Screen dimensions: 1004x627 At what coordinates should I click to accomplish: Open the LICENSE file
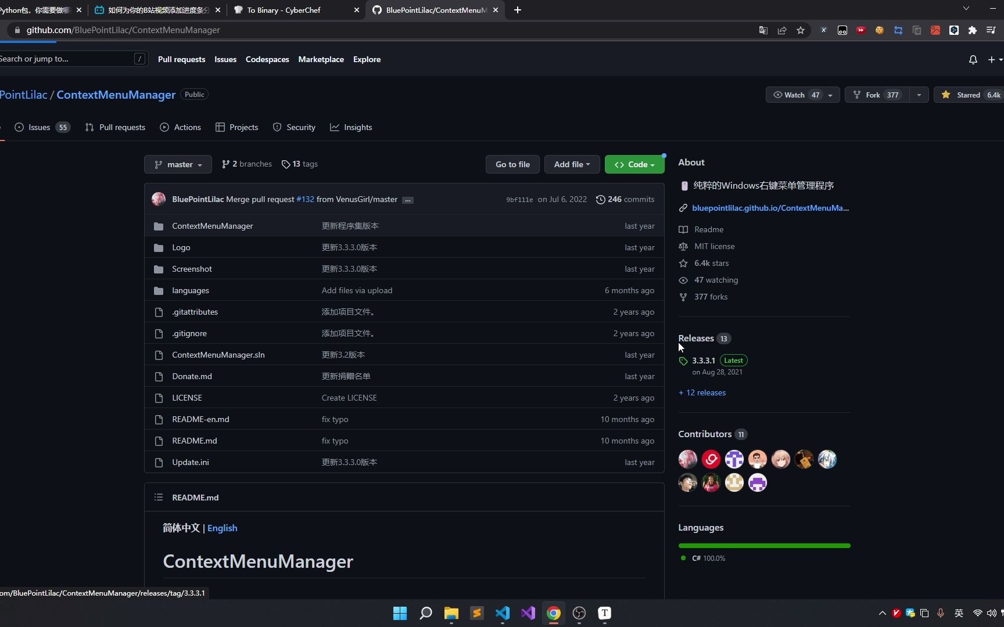coord(187,398)
